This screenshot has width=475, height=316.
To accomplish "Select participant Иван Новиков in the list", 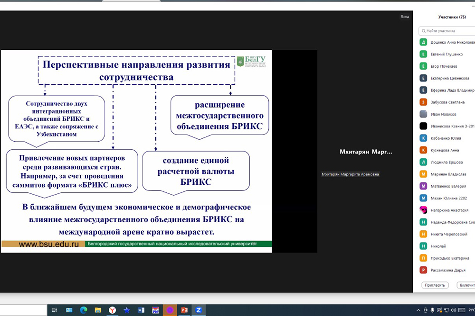I will (x=443, y=114).
